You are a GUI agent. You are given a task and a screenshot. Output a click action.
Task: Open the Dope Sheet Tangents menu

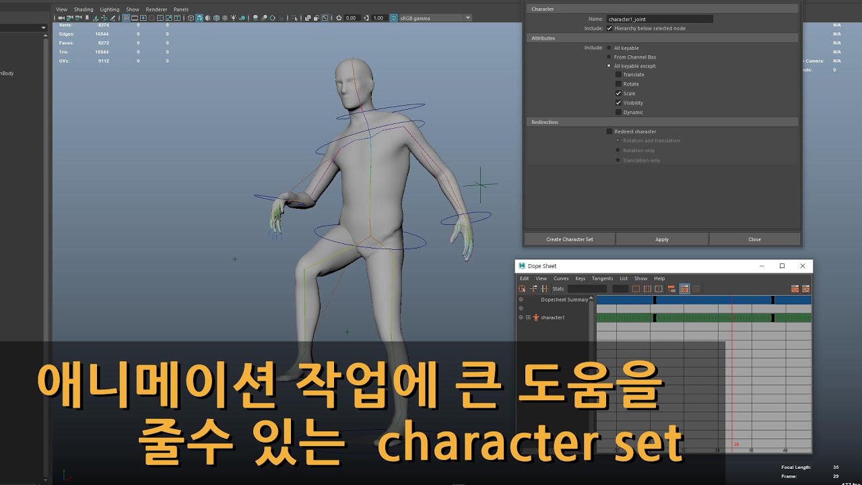click(x=602, y=278)
